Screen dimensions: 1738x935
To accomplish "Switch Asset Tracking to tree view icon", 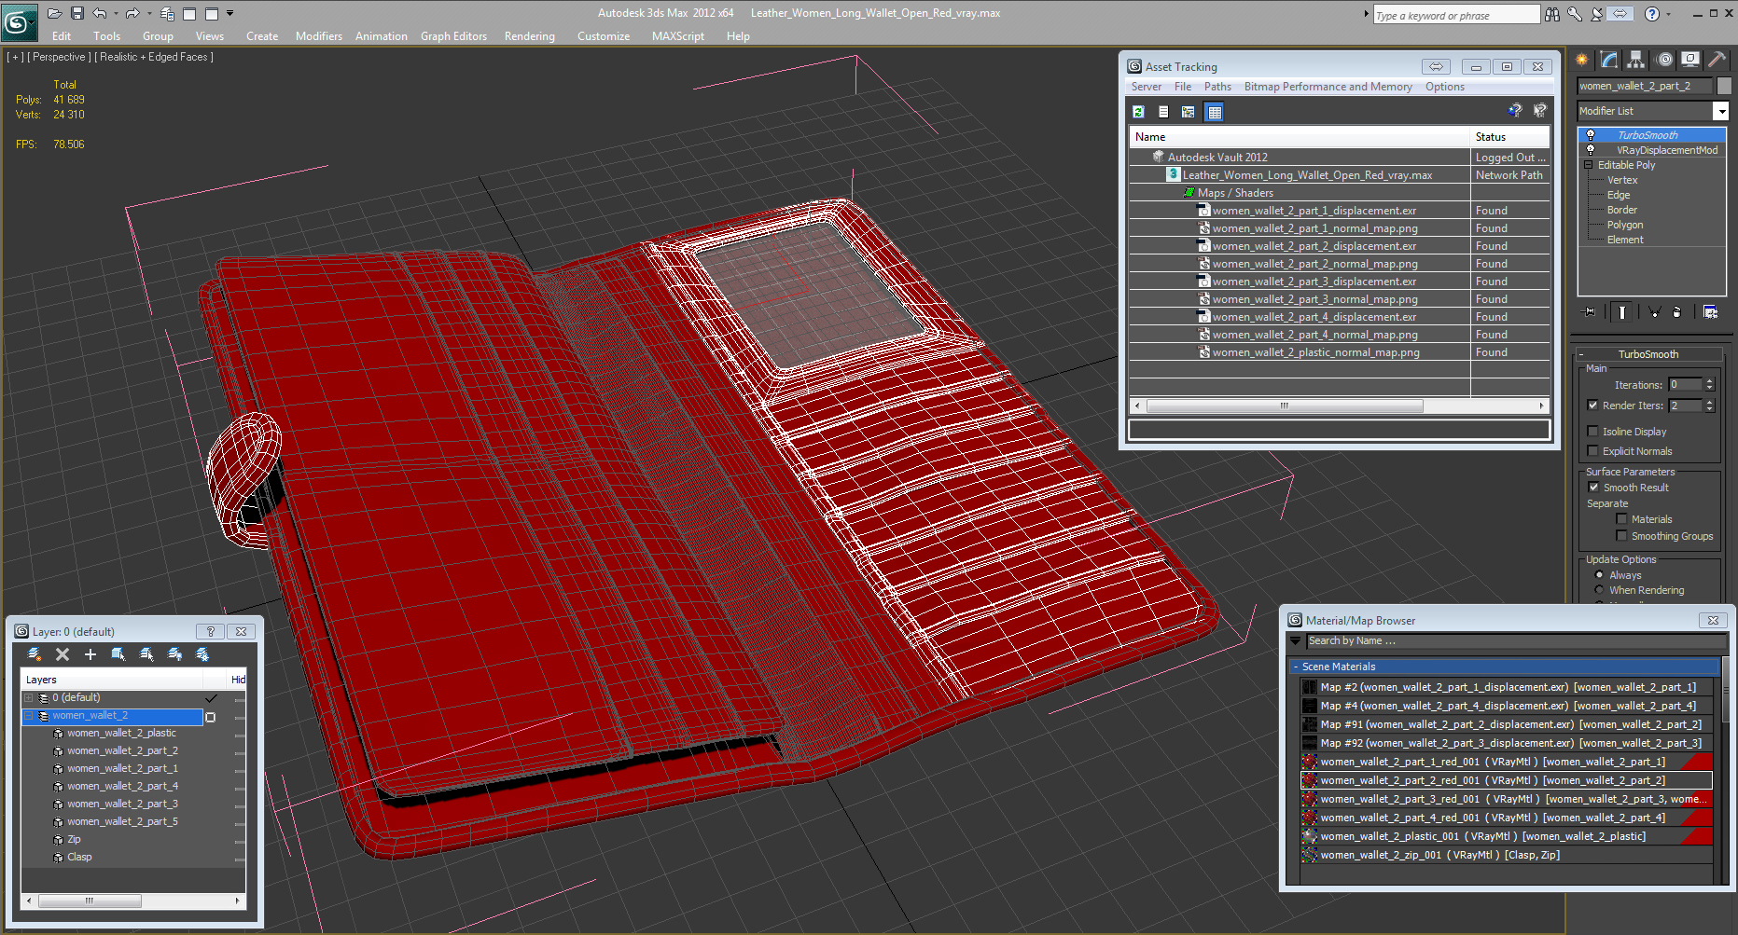I will tap(1188, 112).
